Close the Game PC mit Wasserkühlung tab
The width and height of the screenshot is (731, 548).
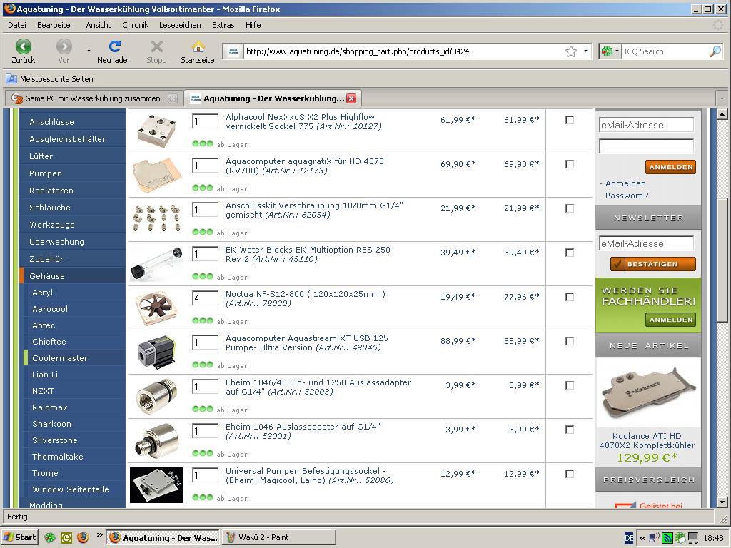point(173,98)
